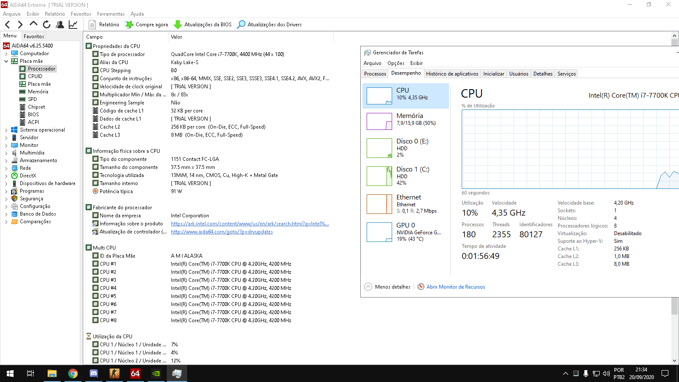Open the NVIDIA taskbar icon
Viewport: 679px width, 382px height.
(156, 374)
